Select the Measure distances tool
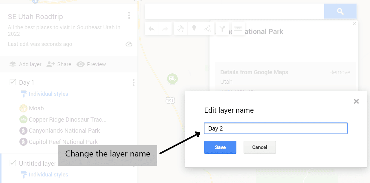Image resolution: width=370 pixels, height=183 pixels. pyautogui.click(x=238, y=28)
